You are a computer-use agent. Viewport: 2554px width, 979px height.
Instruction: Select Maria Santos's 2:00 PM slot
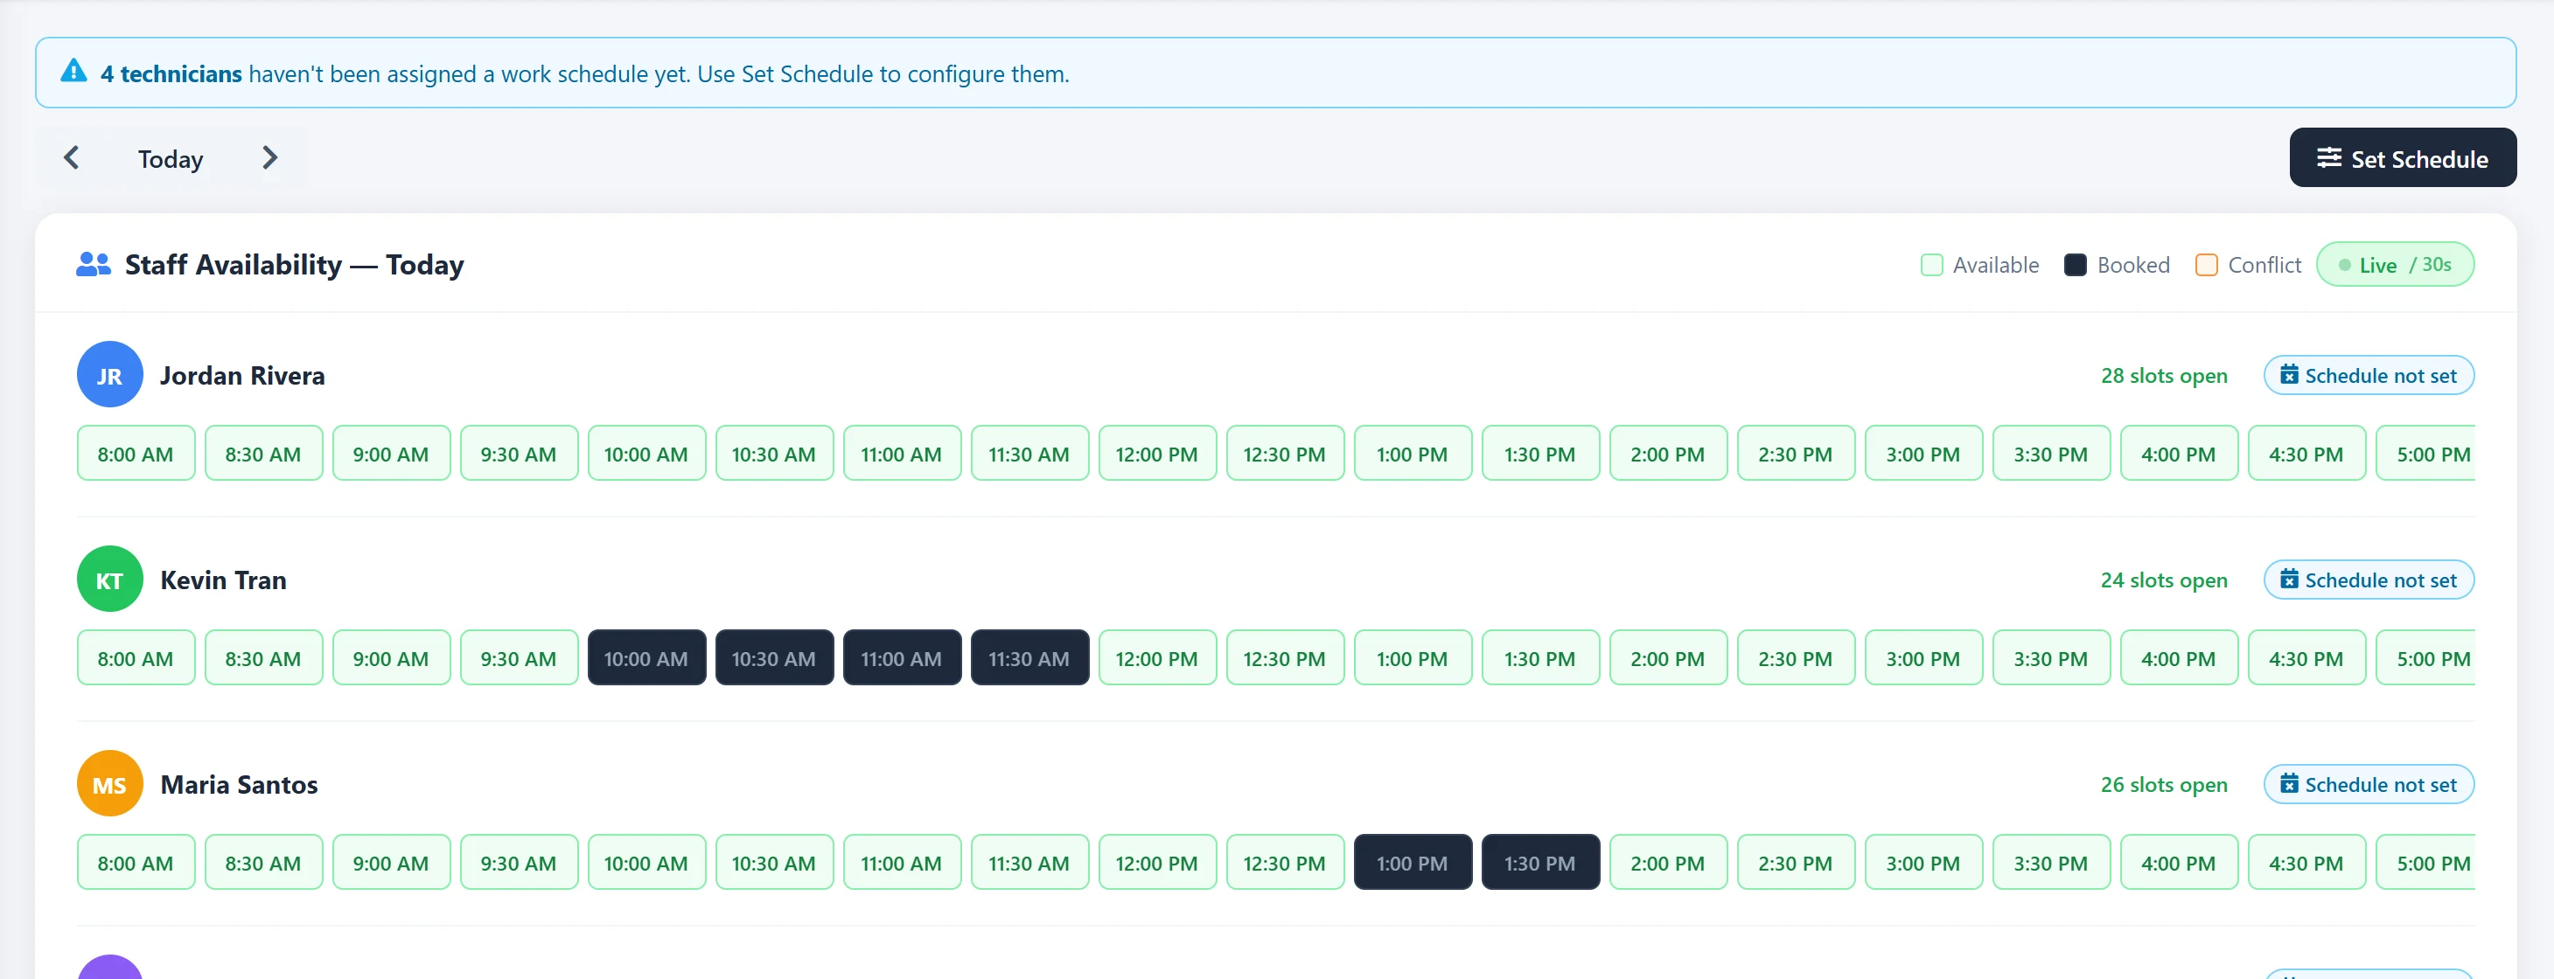point(1669,863)
